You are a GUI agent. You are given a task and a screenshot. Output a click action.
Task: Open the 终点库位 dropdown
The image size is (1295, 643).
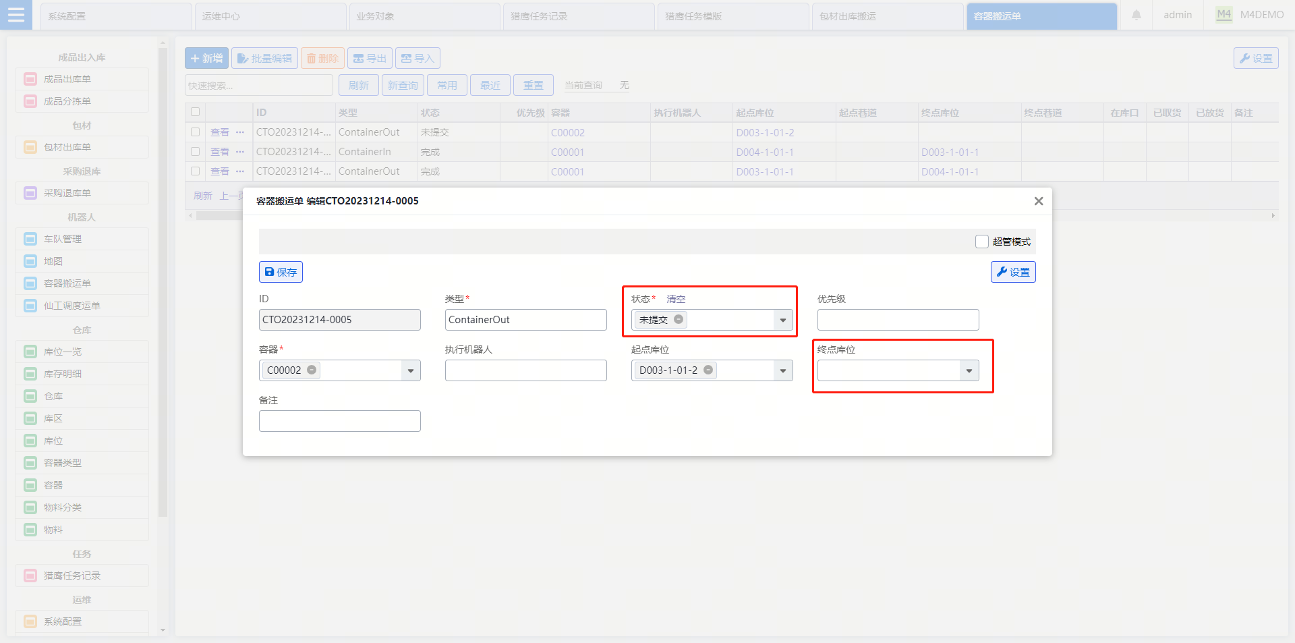[x=898, y=370]
